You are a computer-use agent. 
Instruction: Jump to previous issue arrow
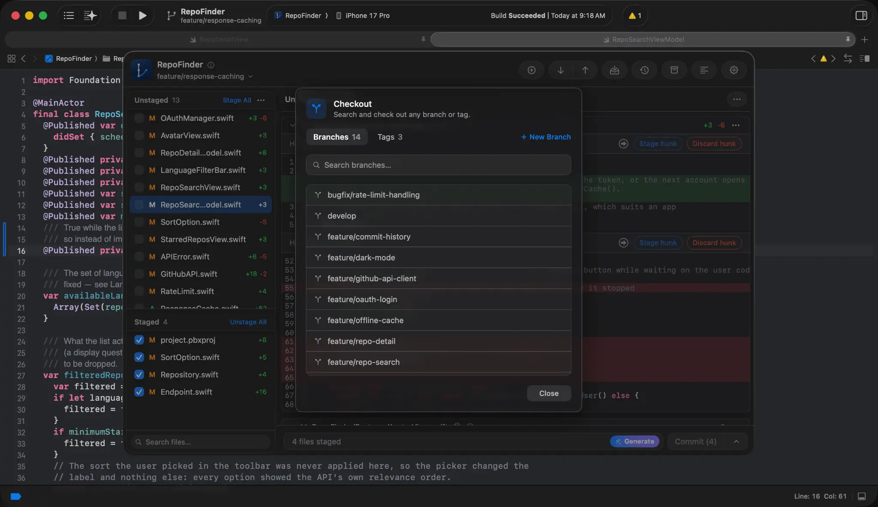[x=813, y=58]
